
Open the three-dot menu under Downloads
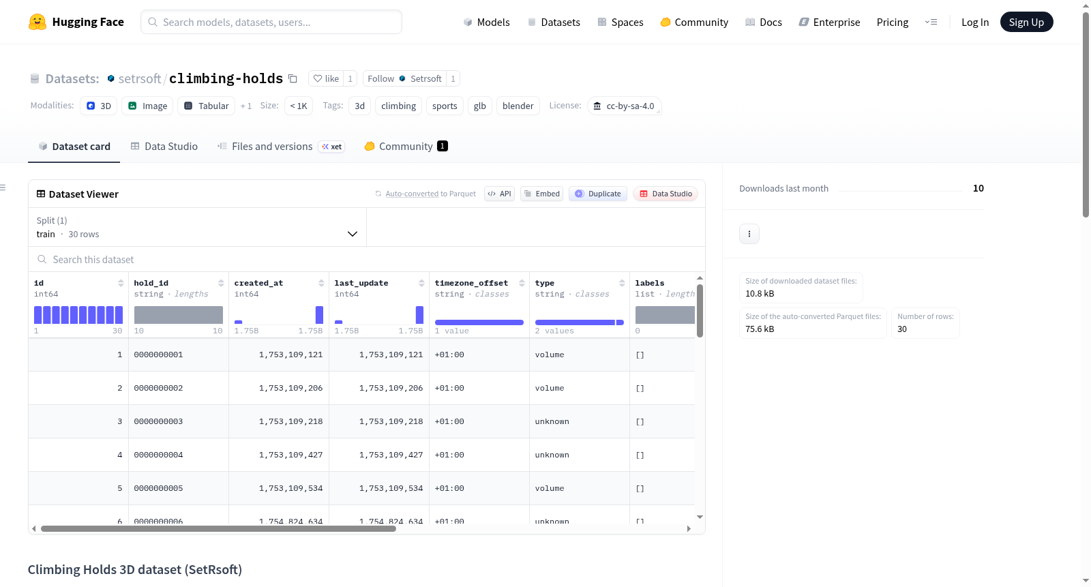click(x=749, y=234)
